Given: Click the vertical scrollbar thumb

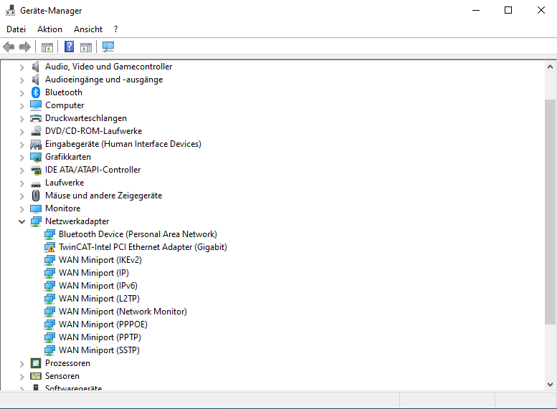Looking at the screenshot, I should [x=551, y=212].
